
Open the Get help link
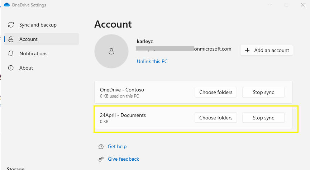(x=117, y=147)
